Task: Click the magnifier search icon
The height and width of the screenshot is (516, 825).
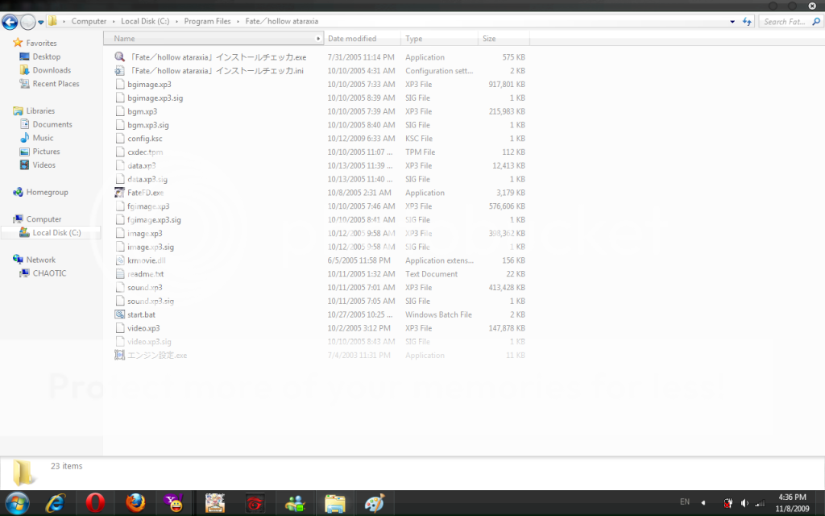Action: [x=816, y=22]
